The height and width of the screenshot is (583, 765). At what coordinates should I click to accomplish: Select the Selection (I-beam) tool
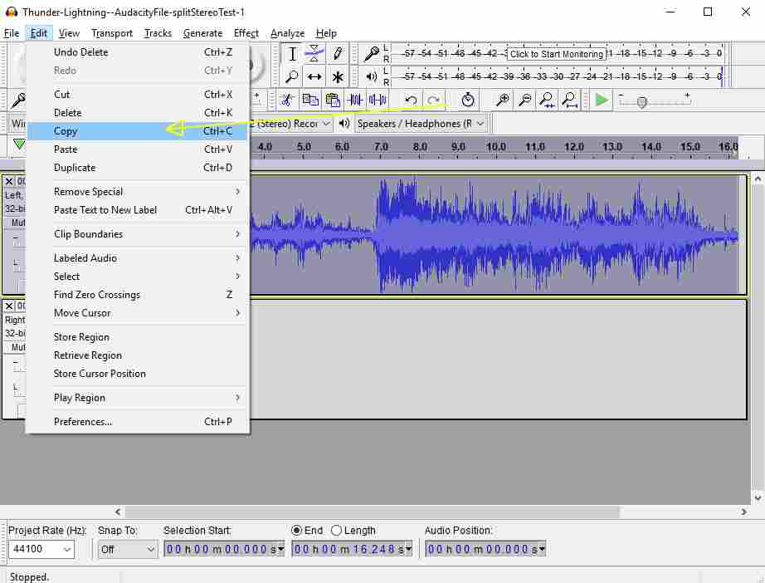coord(292,54)
